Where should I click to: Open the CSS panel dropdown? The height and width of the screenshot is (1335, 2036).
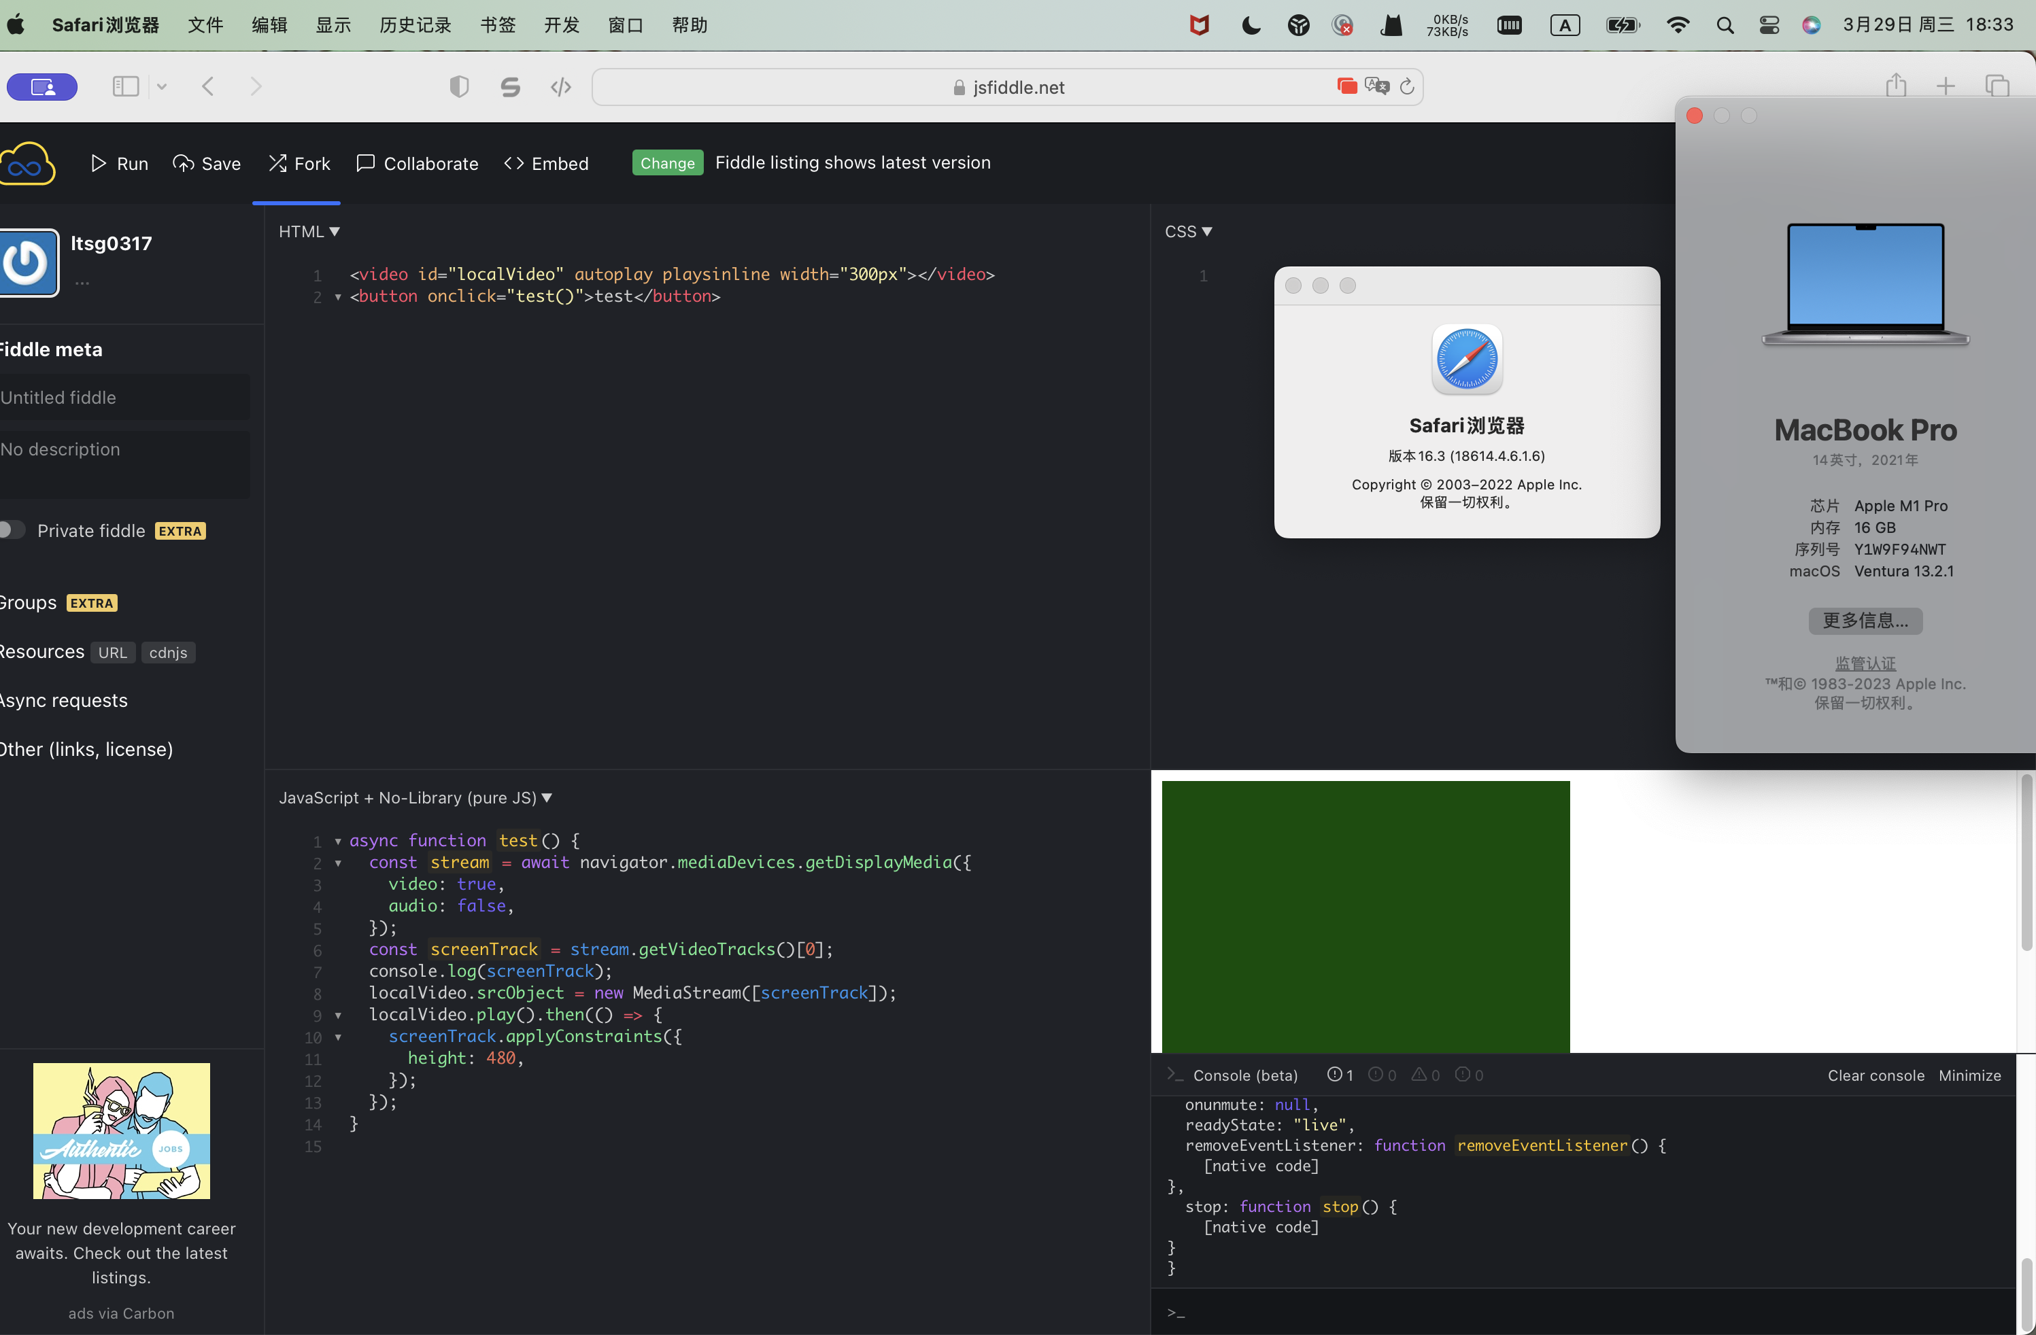(x=1188, y=232)
